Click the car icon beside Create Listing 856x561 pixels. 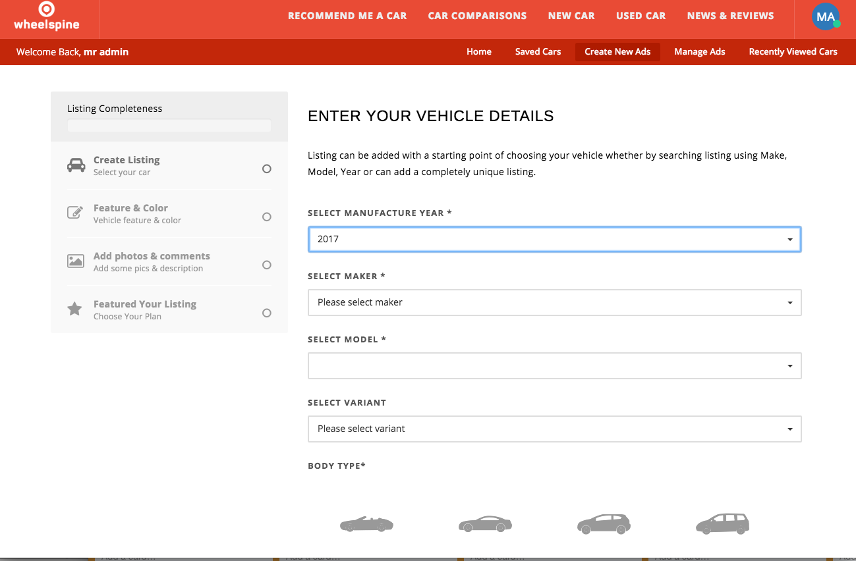(76, 165)
